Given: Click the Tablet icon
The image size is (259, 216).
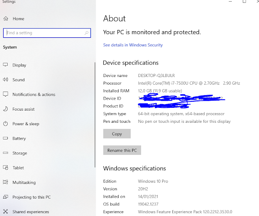Looking at the screenshot, I should [x=5, y=168].
